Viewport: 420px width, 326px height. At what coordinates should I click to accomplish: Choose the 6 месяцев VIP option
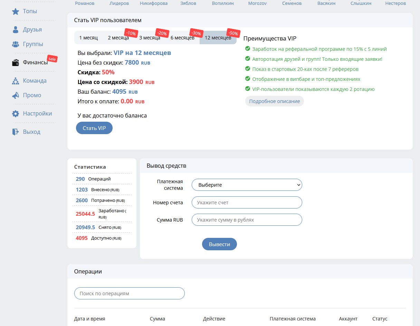pos(182,38)
